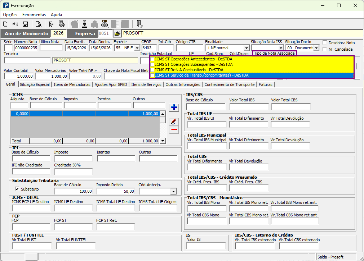Click the CTB money bag icon
Screen dimensions: 364x261
(x=105, y=24)
